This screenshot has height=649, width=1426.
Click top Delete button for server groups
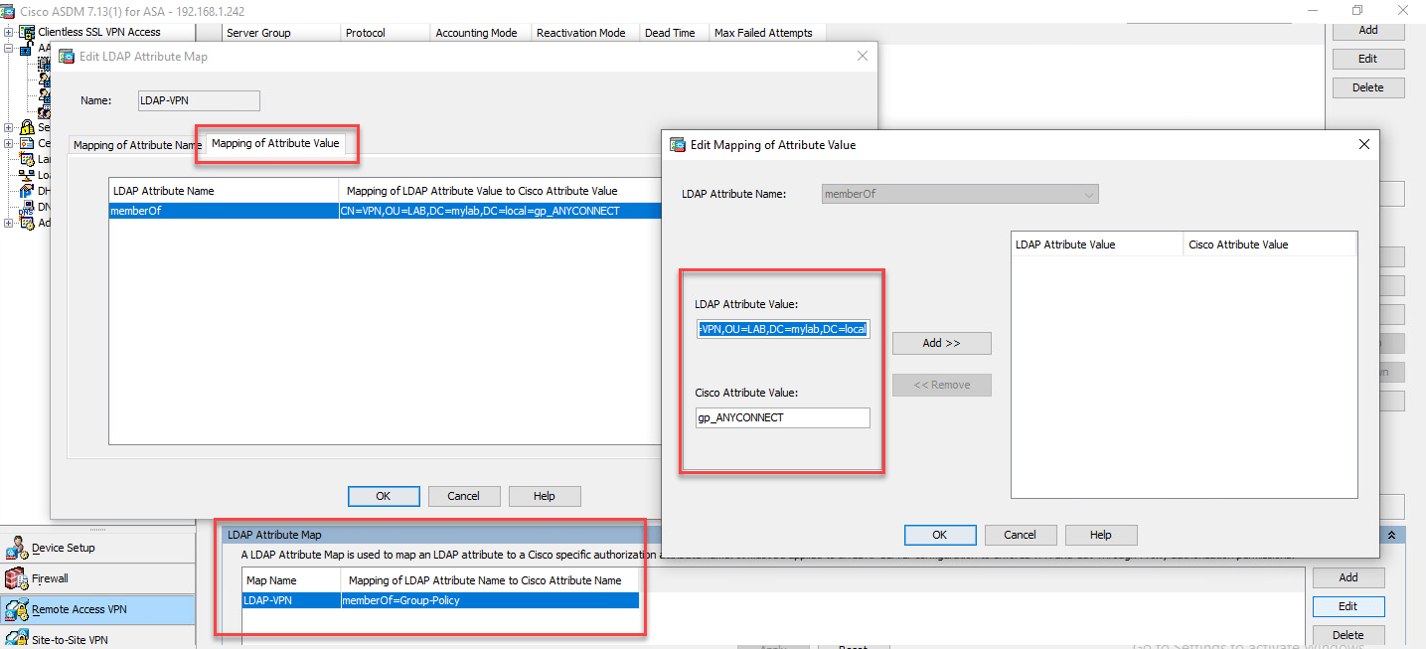click(x=1367, y=87)
